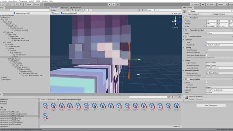Switch to the Asset Store tab

(x=76, y=8)
